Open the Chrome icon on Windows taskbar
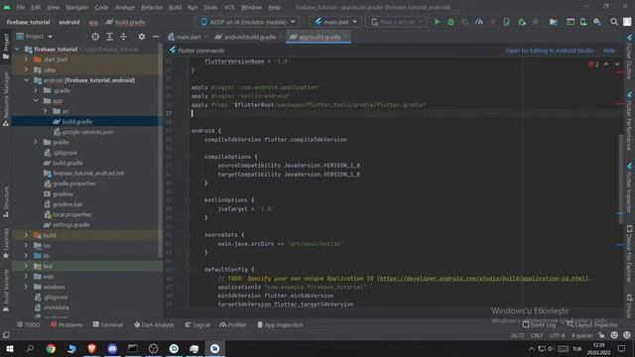635x357 pixels. click(51, 348)
